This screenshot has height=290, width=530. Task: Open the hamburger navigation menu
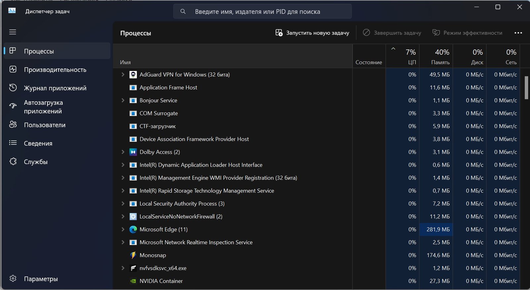tap(13, 32)
